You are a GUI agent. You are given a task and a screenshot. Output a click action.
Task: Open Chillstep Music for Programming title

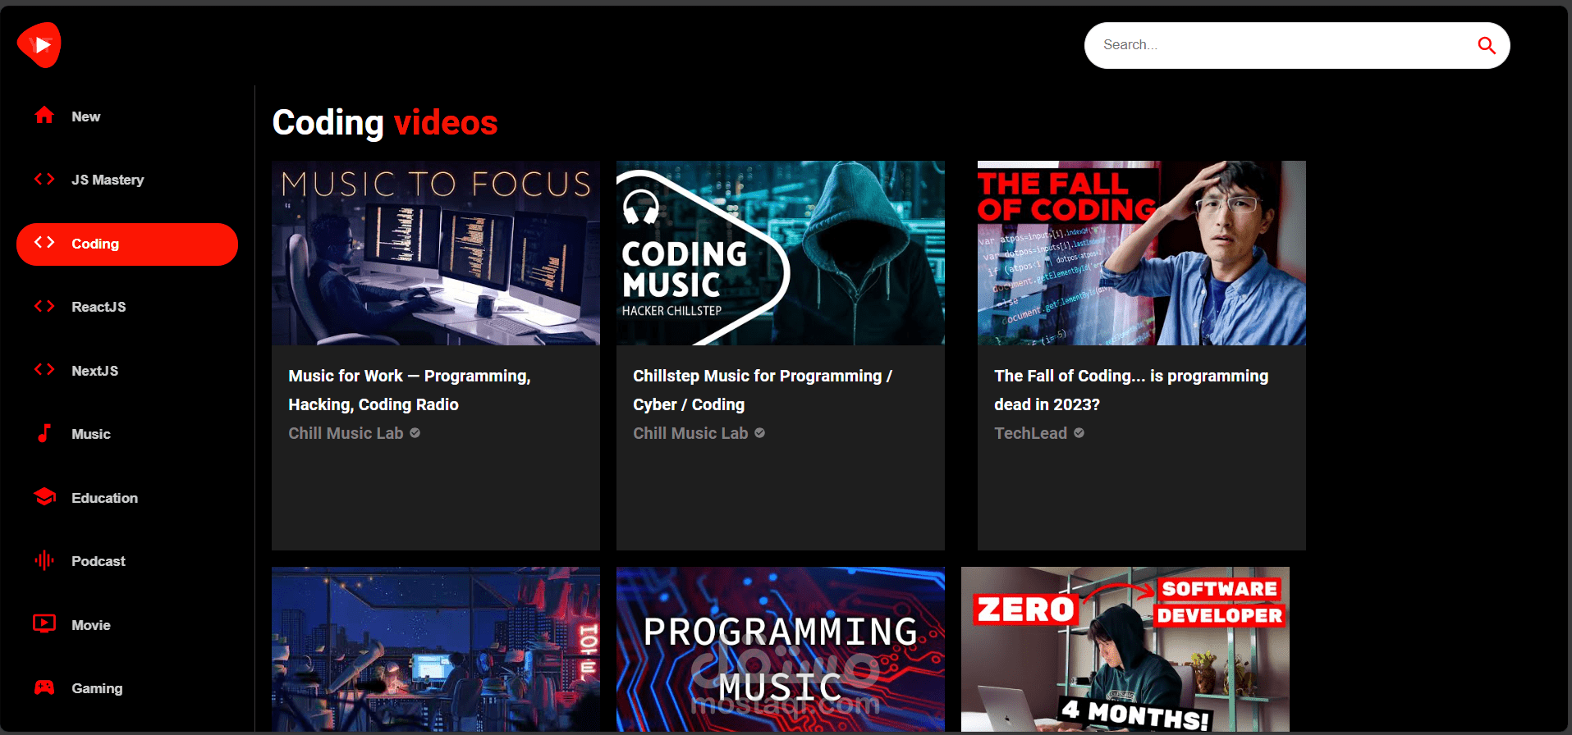tap(762, 390)
